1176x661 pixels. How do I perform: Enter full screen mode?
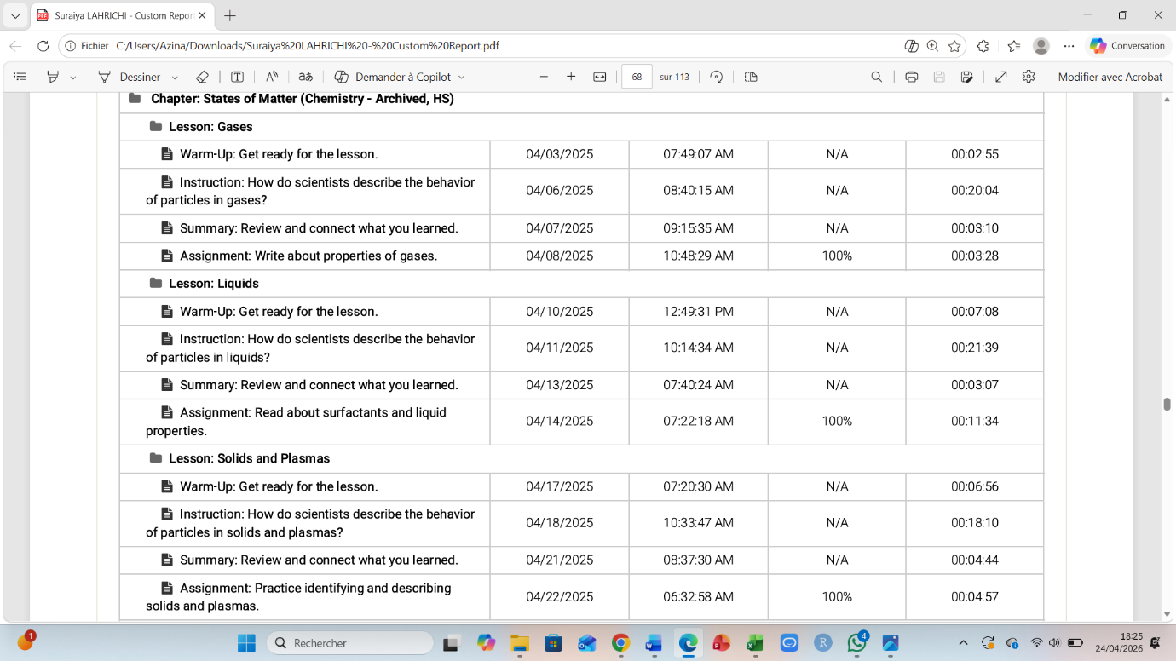tap(1001, 77)
